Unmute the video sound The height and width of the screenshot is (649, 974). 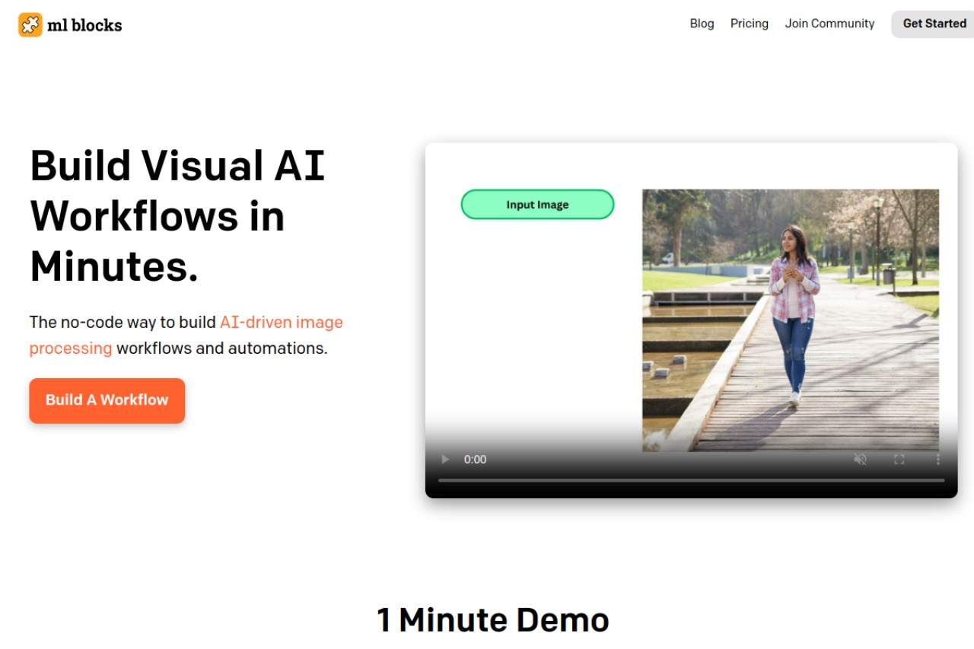[861, 460]
